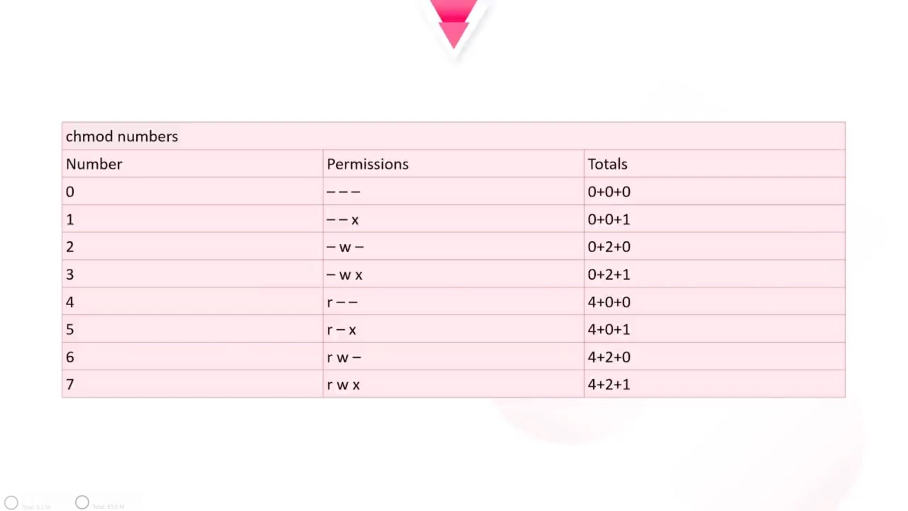Click the number '5' cell
This screenshot has width=908, height=511.
pyautogui.click(x=70, y=329)
